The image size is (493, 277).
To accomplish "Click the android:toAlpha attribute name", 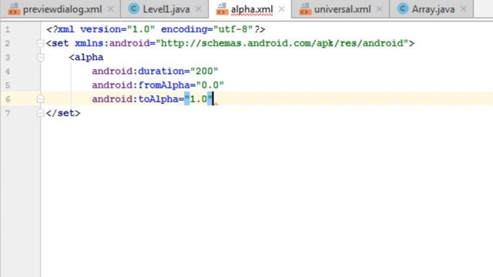I will click(136, 99).
